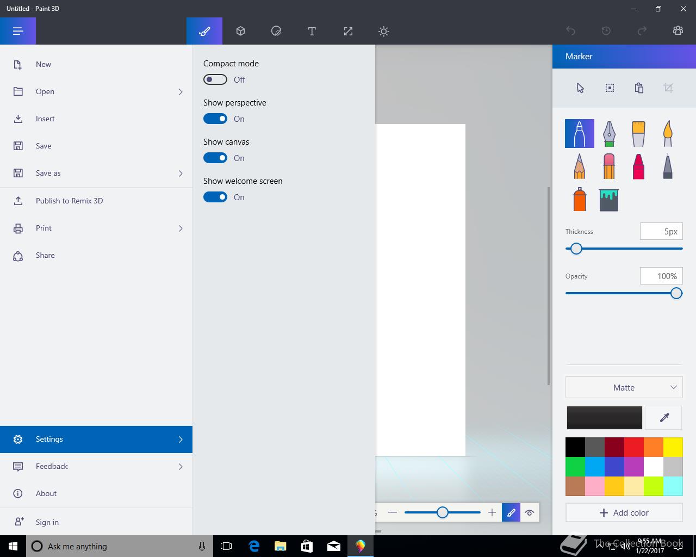Viewport: 696px width, 557px height.
Task: Choose Publish to Remix 3D
Action: pyautogui.click(x=96, y=201)
